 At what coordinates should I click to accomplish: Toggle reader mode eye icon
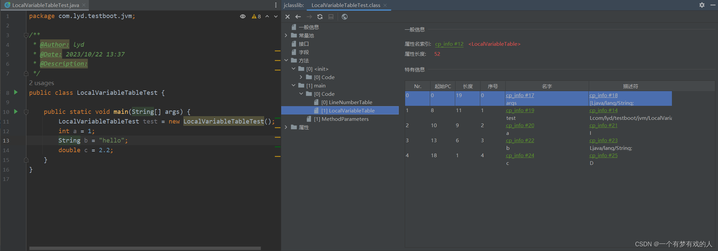click(243, 16)
